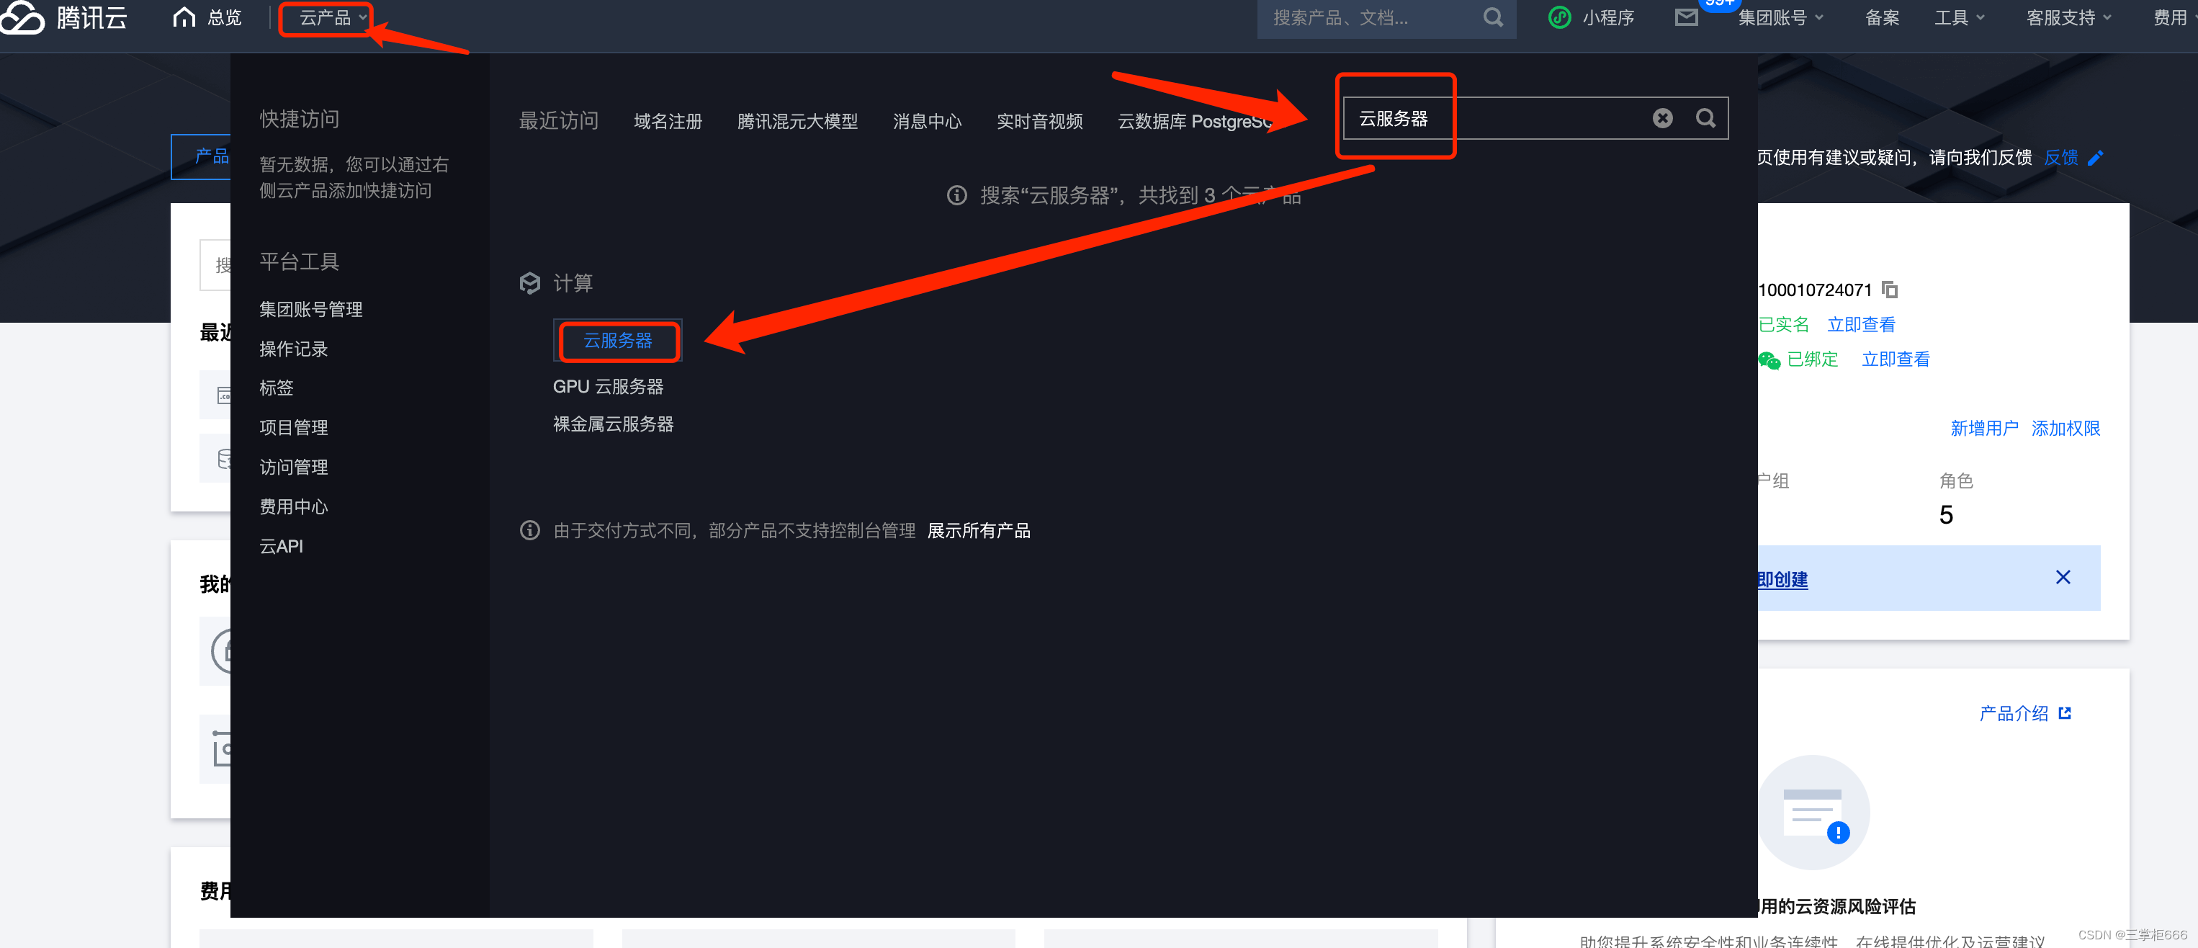
Task: Open 云API platform tool
Action: (282, 546)
